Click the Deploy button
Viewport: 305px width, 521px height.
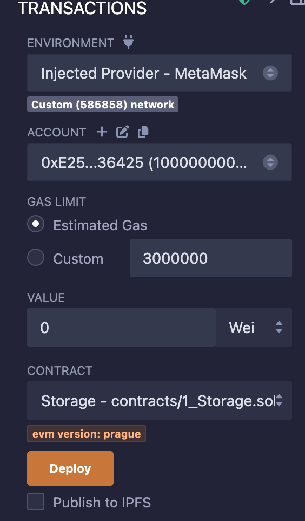coord(70,468)
